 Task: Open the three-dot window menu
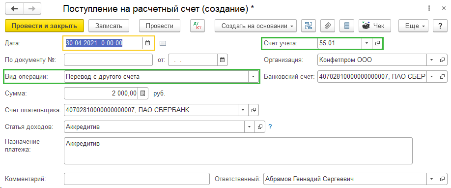pos(429,9)
